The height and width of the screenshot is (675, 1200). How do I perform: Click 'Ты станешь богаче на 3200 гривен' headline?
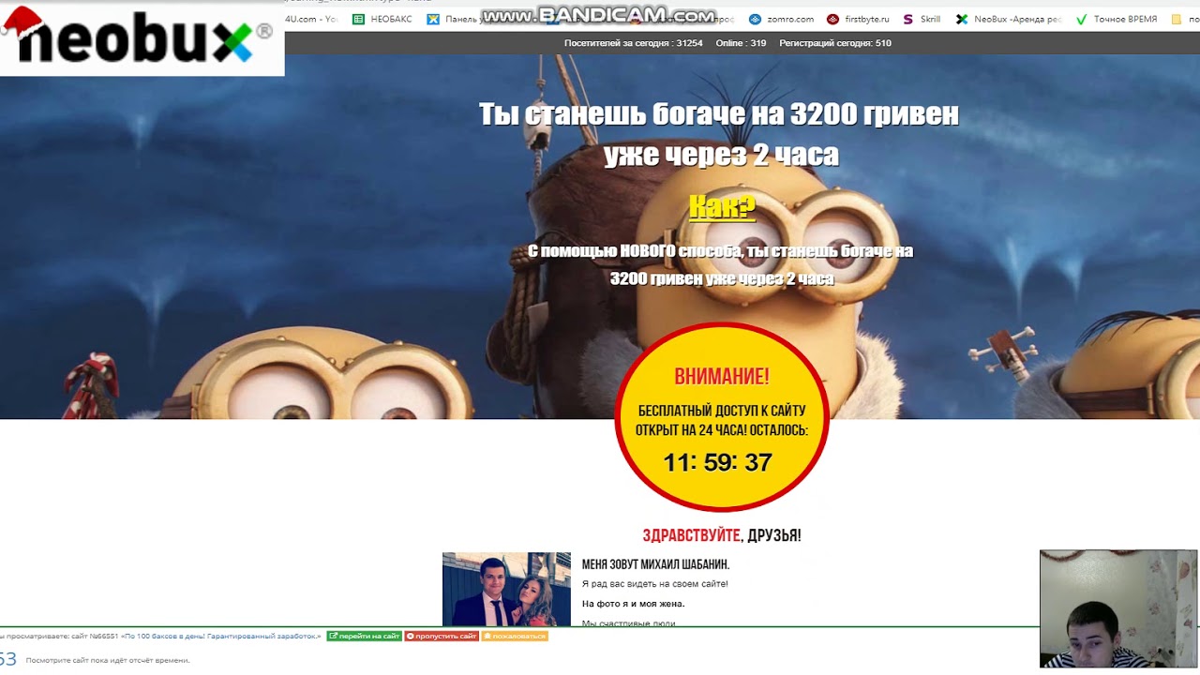point(719,114)
